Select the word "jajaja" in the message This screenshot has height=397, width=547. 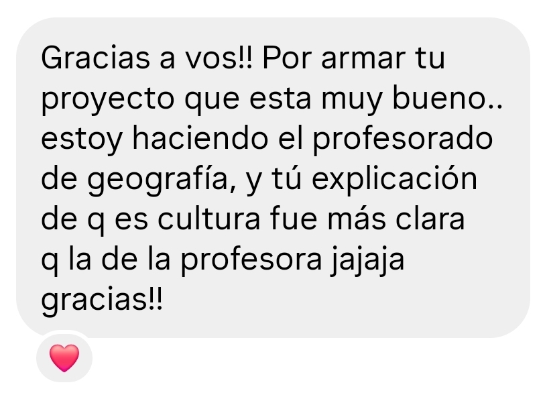[x=368, y=261]
